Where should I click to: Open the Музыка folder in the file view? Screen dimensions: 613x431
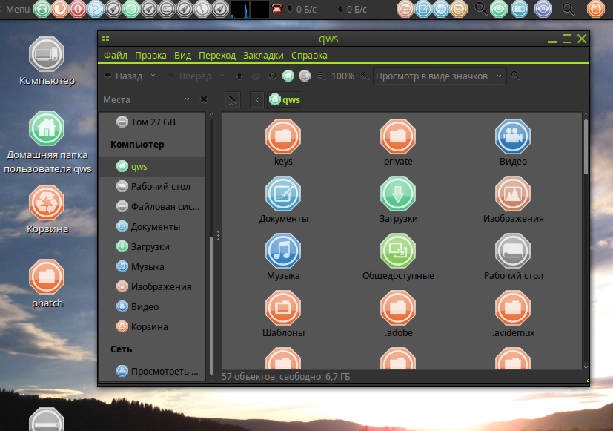(x=283, y=257)
